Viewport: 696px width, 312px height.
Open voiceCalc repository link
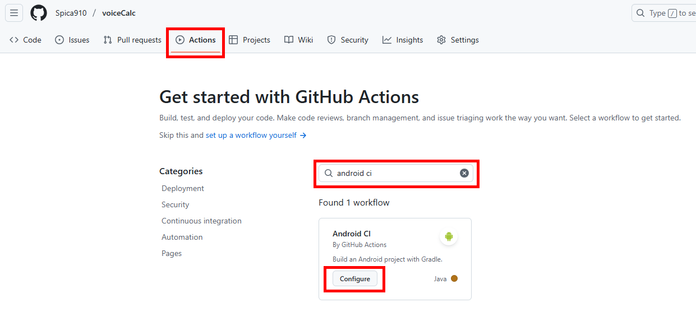(119, 13)
